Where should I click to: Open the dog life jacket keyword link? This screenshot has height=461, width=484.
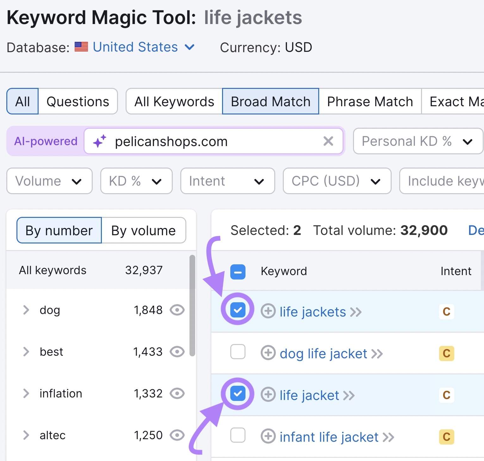pos(323,354)
